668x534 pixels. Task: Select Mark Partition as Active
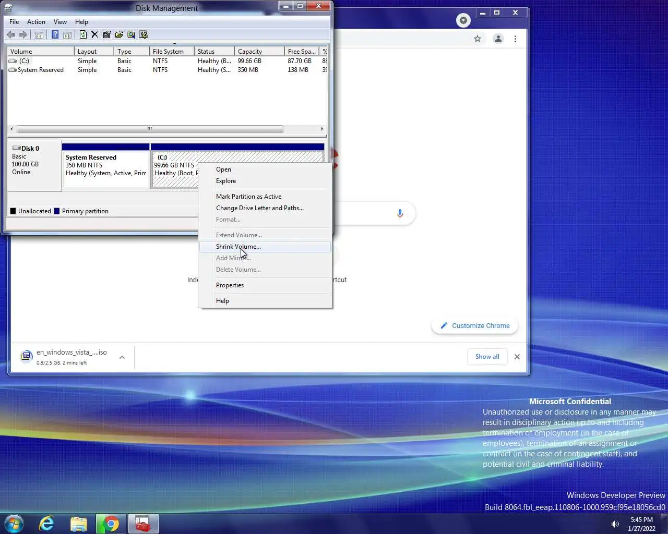(x=265, y=197)
